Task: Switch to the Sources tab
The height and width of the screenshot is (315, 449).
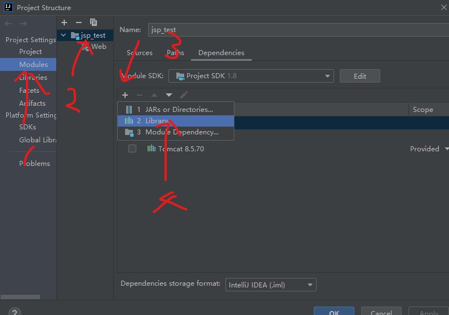Action: click(140, 53)
